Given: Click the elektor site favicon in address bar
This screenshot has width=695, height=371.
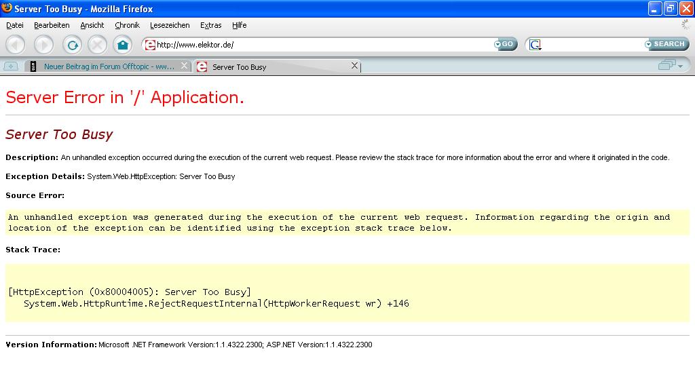Looking at the screenshot, I should point(150,45).
